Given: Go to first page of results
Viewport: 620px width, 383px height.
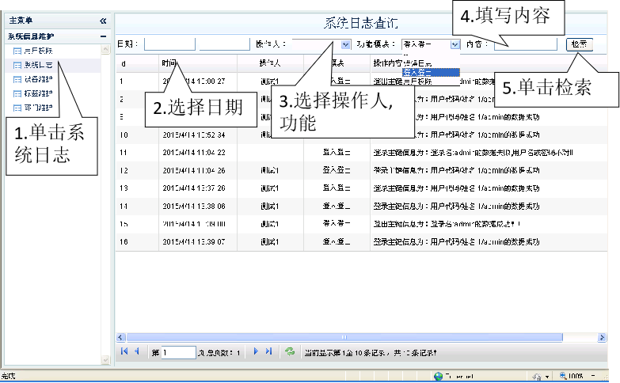Looking at the screenshot, I should 124,351.
